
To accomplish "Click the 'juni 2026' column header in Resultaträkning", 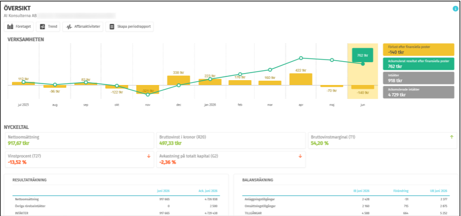I will click(163, 191).
